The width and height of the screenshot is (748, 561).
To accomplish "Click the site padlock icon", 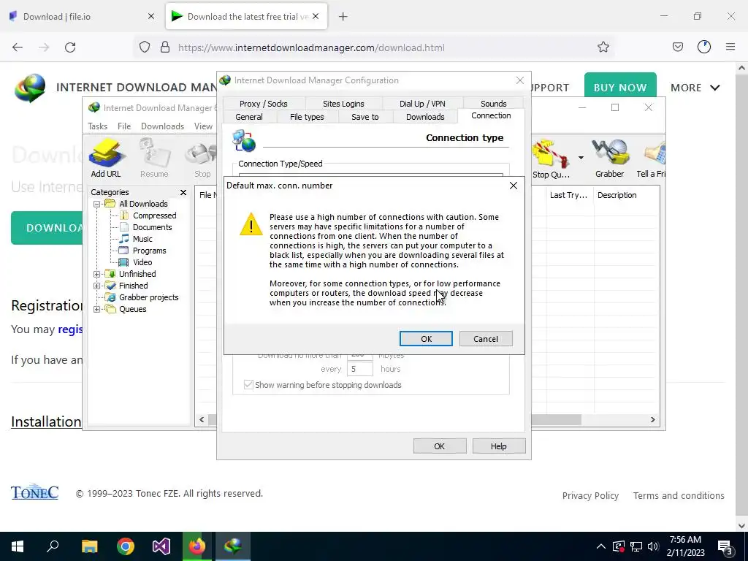I will pyautogui.click(x=165, y=47).
